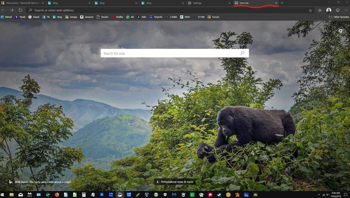Open The Weather Channel taskbar app
The height and width of the screenshot is (198, 350).
[x=246, y=195]
